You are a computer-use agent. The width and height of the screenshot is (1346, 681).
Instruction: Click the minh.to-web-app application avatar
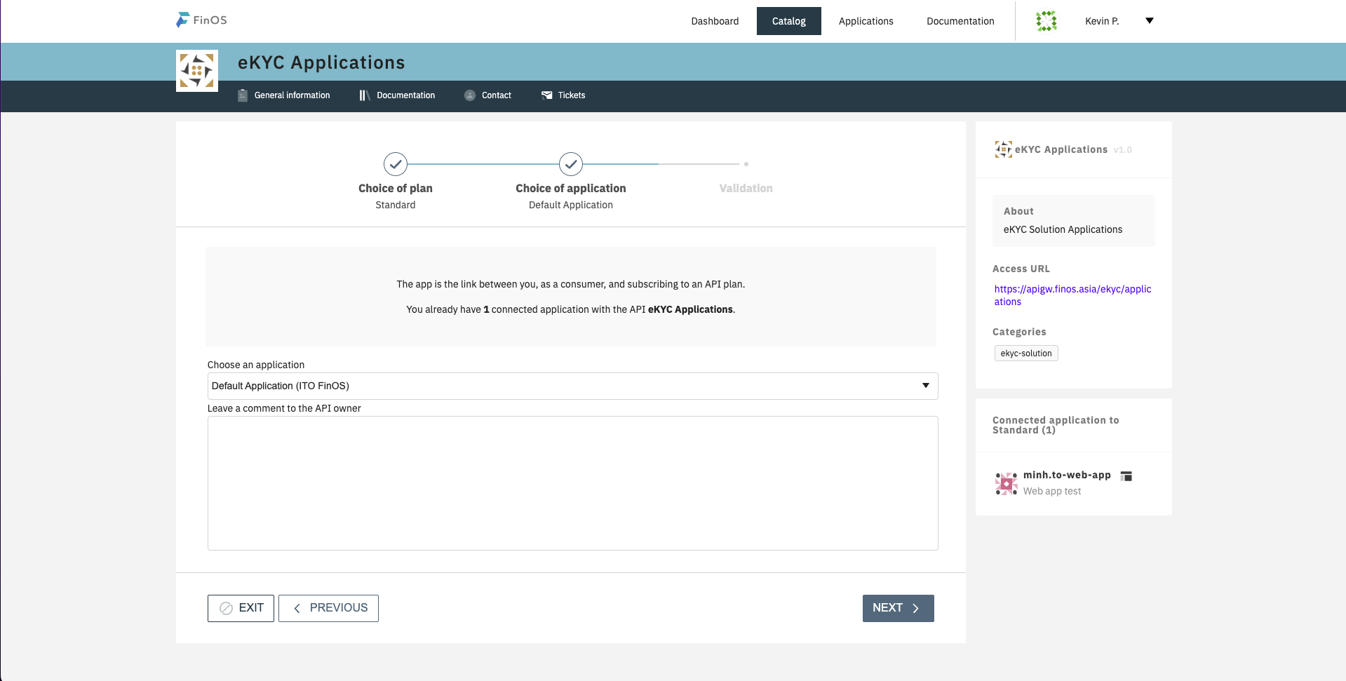click(1006, 483)
